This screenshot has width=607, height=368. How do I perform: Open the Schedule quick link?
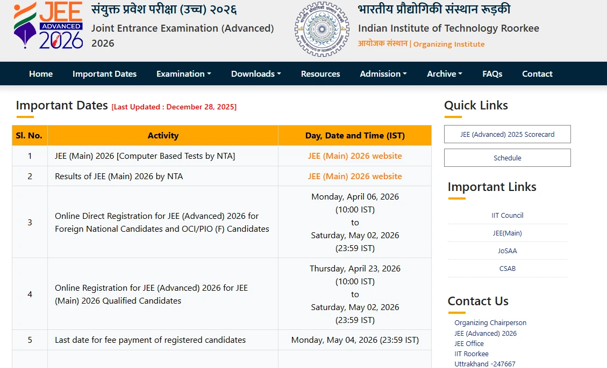coord(507,157)
